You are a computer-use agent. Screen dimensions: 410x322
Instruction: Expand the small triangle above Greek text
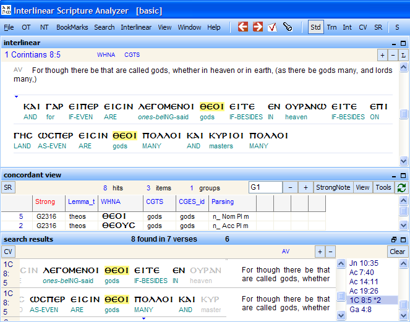pyautogui.click(x=17, y=96)
